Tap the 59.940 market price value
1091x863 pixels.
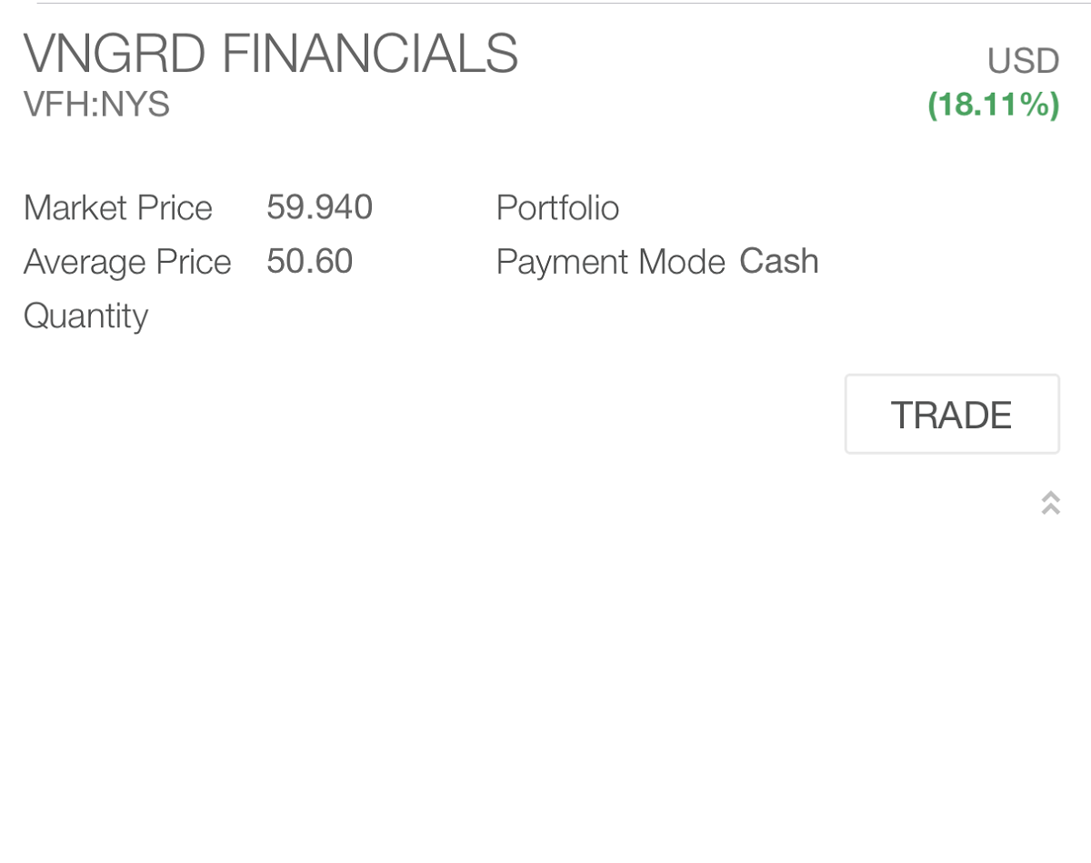click(x=319, y=207)
